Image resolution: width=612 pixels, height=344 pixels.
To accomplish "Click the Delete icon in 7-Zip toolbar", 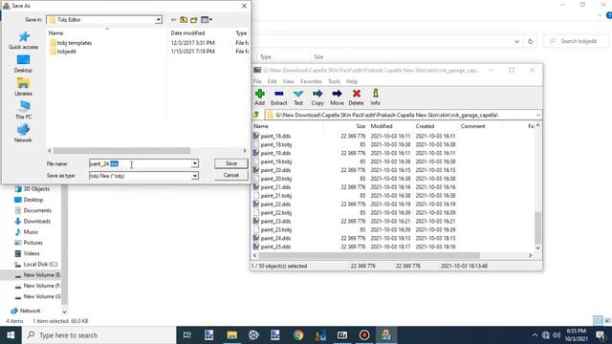I will 356,97.
